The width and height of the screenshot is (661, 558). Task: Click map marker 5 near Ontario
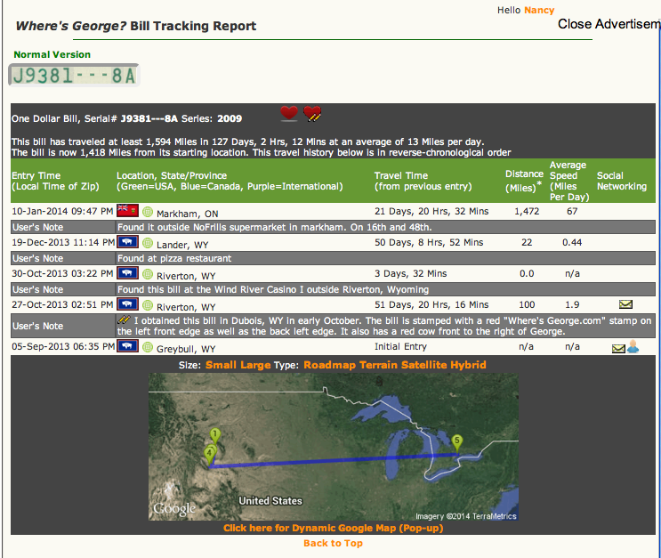point(457,444)
